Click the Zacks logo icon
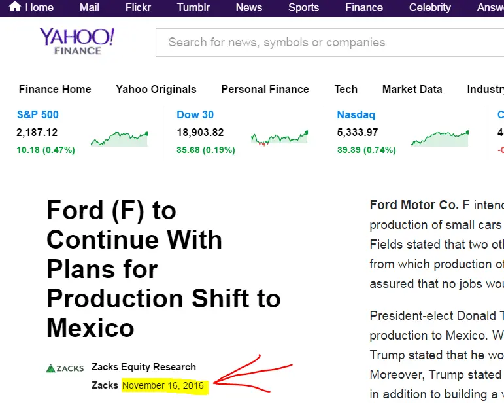 pos(65,368)
